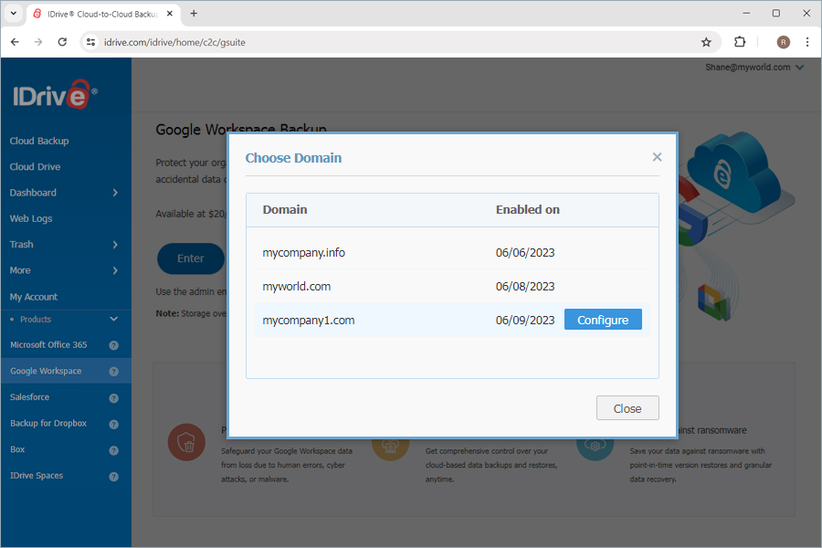Screen dimensions: 822x548
Task: Click the help icon beside Salesforce
Action: point(113,397)
